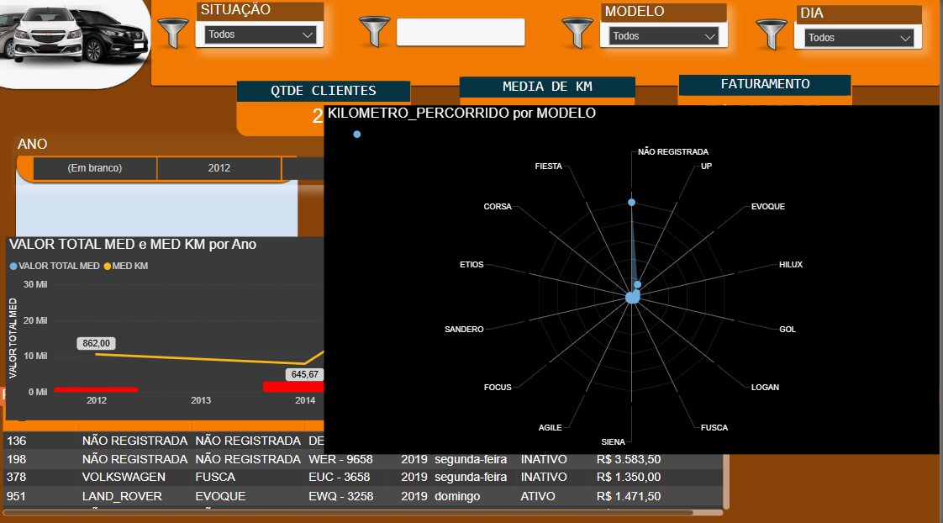Click the CORSA radar axis label
This screenshot has width=943, height=523.
(x=498, y=207)
